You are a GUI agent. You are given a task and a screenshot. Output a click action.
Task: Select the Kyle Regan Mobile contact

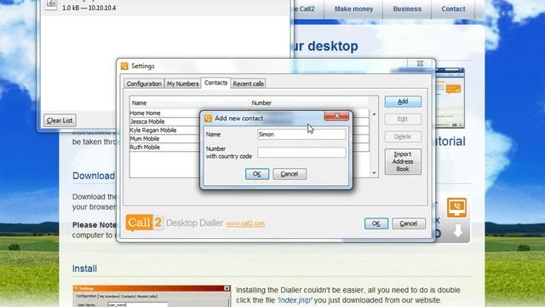(164, 130)
